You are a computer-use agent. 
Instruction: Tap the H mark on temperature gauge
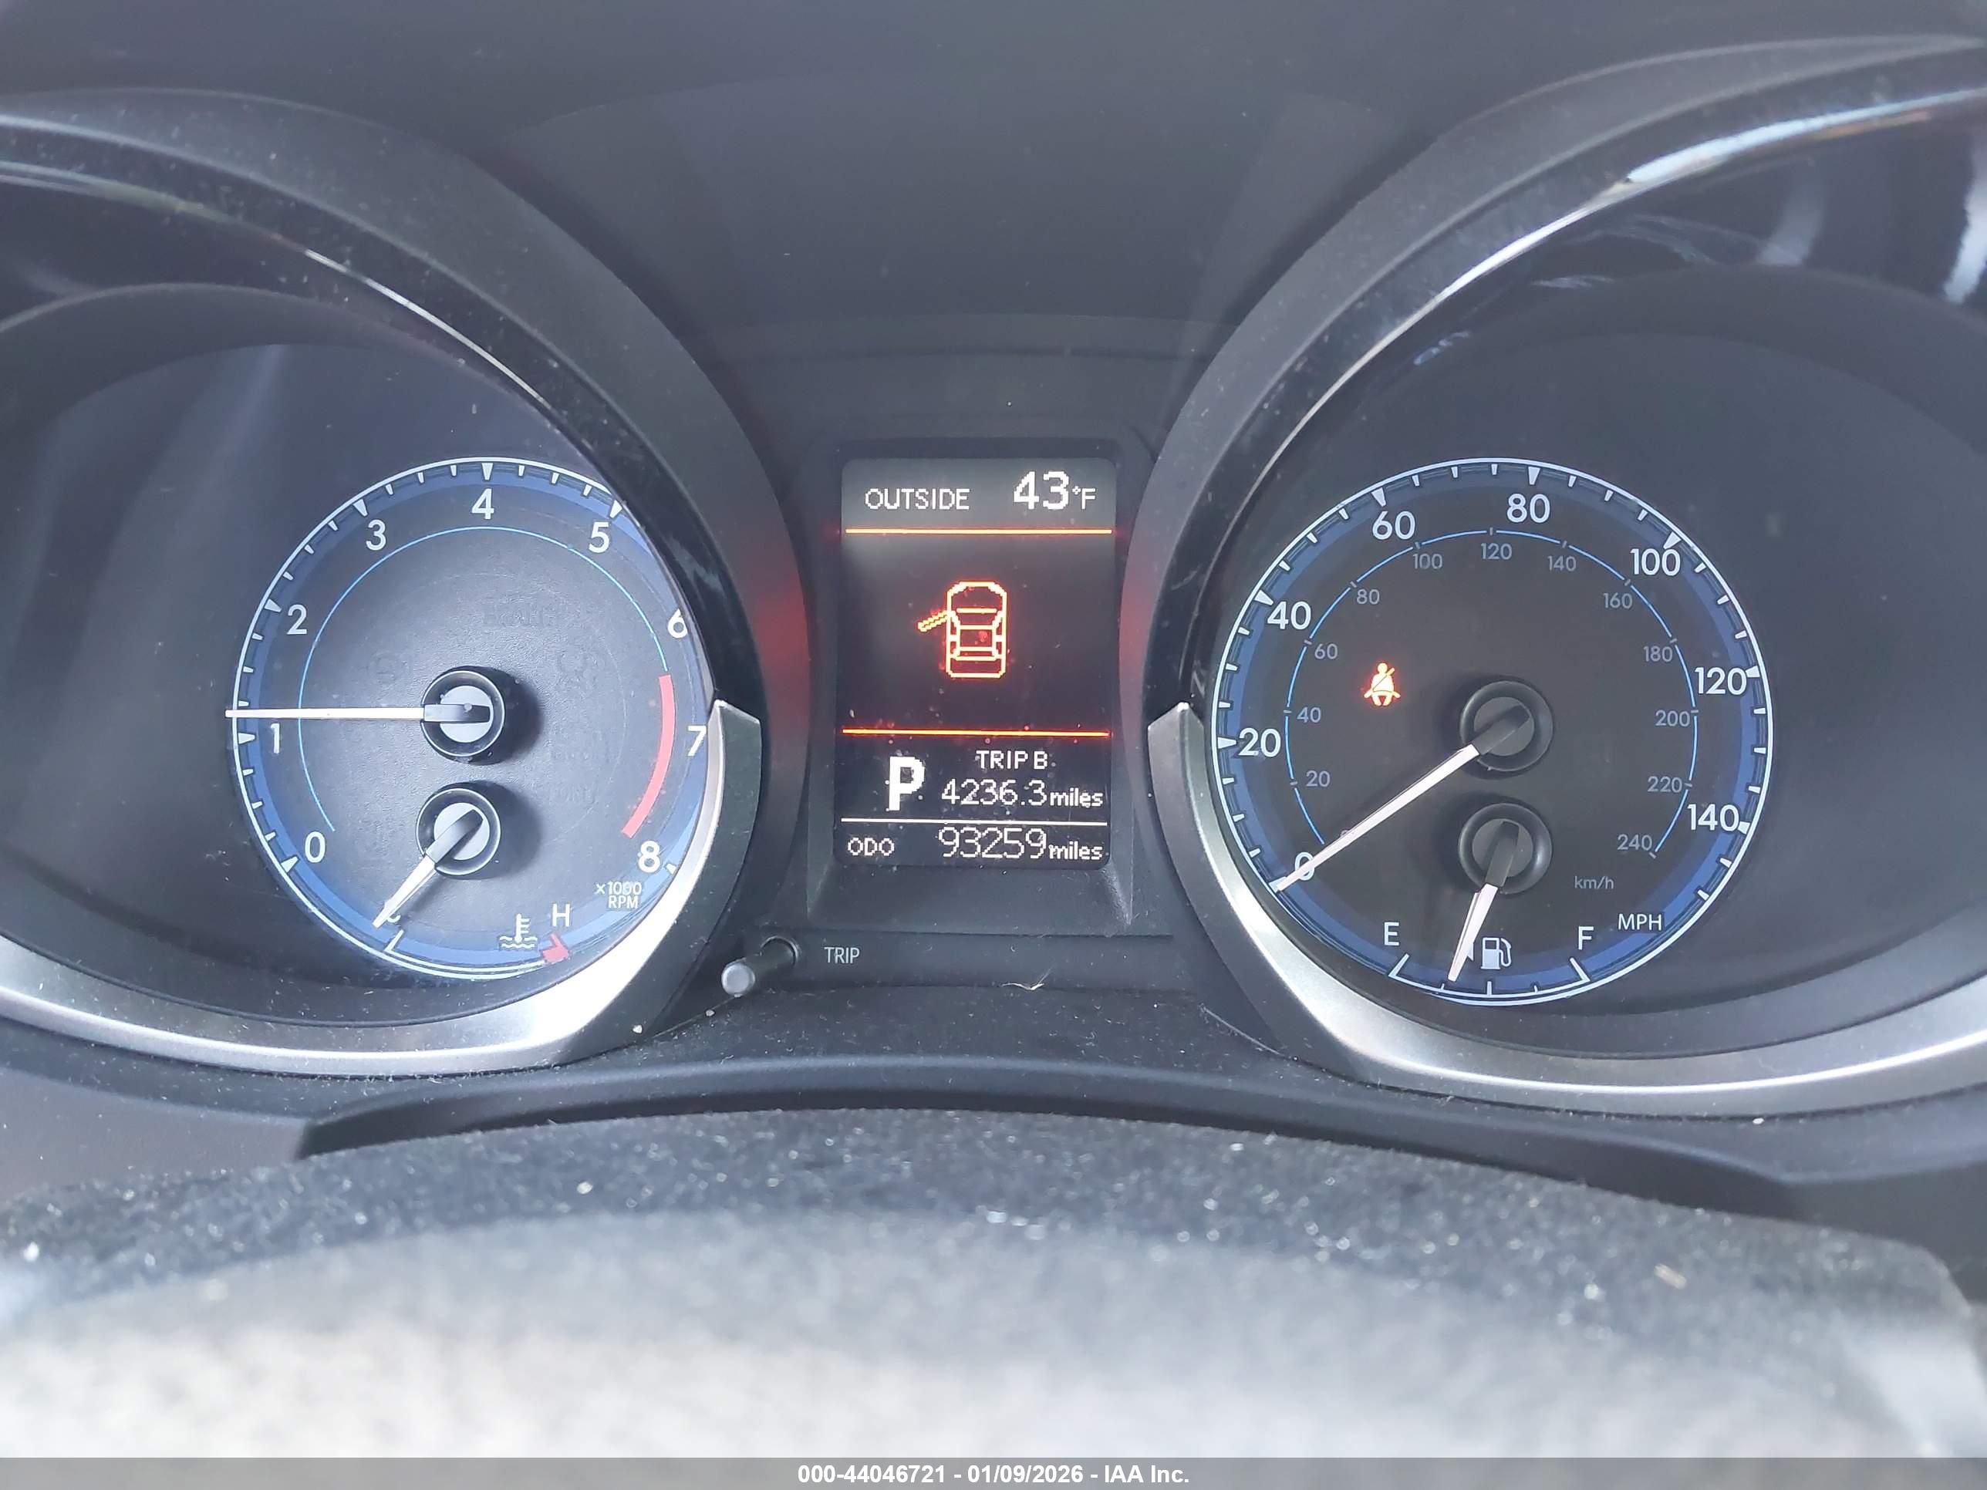click(561, 916)
